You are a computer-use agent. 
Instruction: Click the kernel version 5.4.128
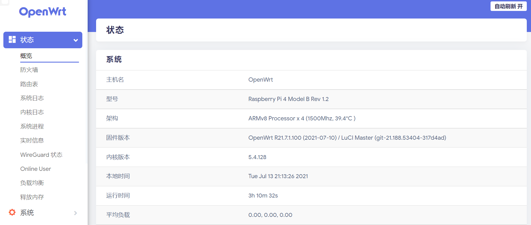click(x=257, y=157)
